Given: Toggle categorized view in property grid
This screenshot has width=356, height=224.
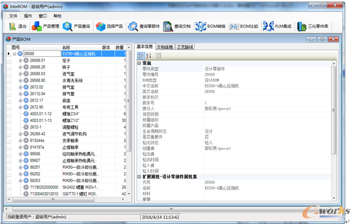Looking at the screenshot, I should tap(141, 55).
